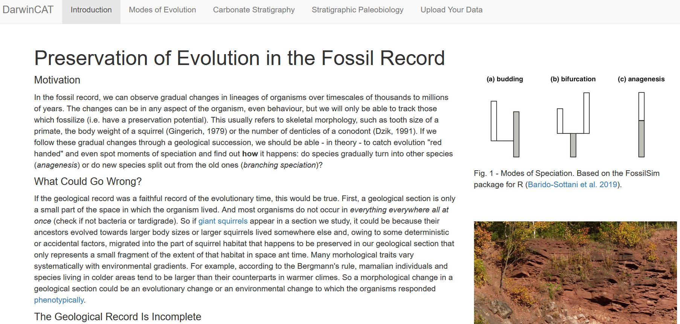This screenshot has height=324, width=680.
Task: Follow the giant squirrels link
Action: click(223, 221)
